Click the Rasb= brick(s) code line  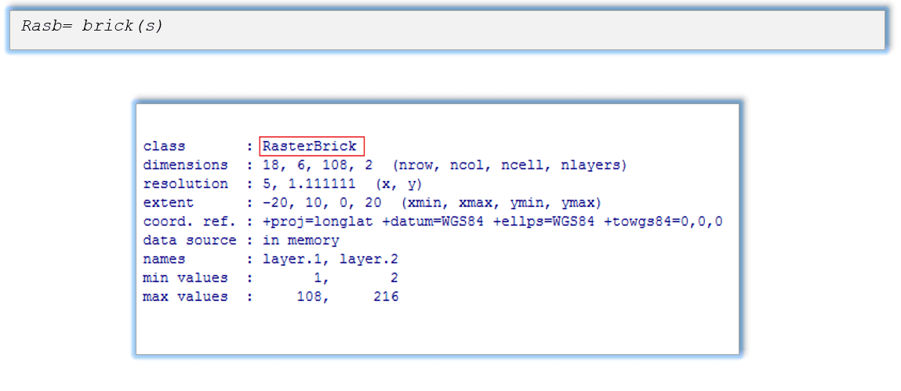[92, 26]
